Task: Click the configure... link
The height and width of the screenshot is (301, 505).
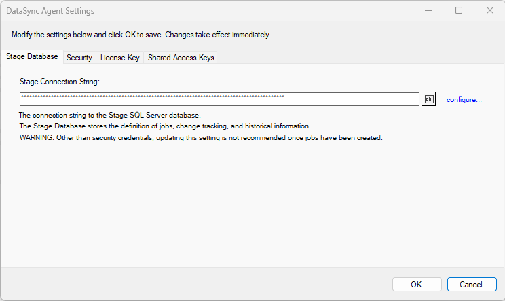Action: [x=464, y=100]
